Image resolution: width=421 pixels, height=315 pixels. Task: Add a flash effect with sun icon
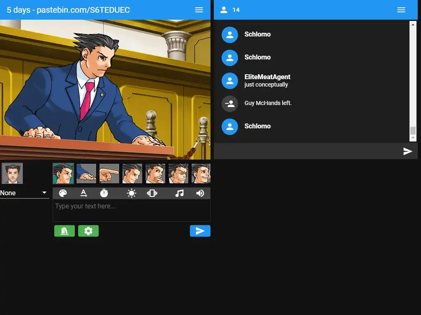(131, 193)
